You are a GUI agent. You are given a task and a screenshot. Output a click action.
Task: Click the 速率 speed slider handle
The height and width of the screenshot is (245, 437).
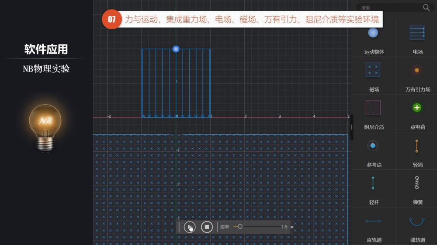240,227
